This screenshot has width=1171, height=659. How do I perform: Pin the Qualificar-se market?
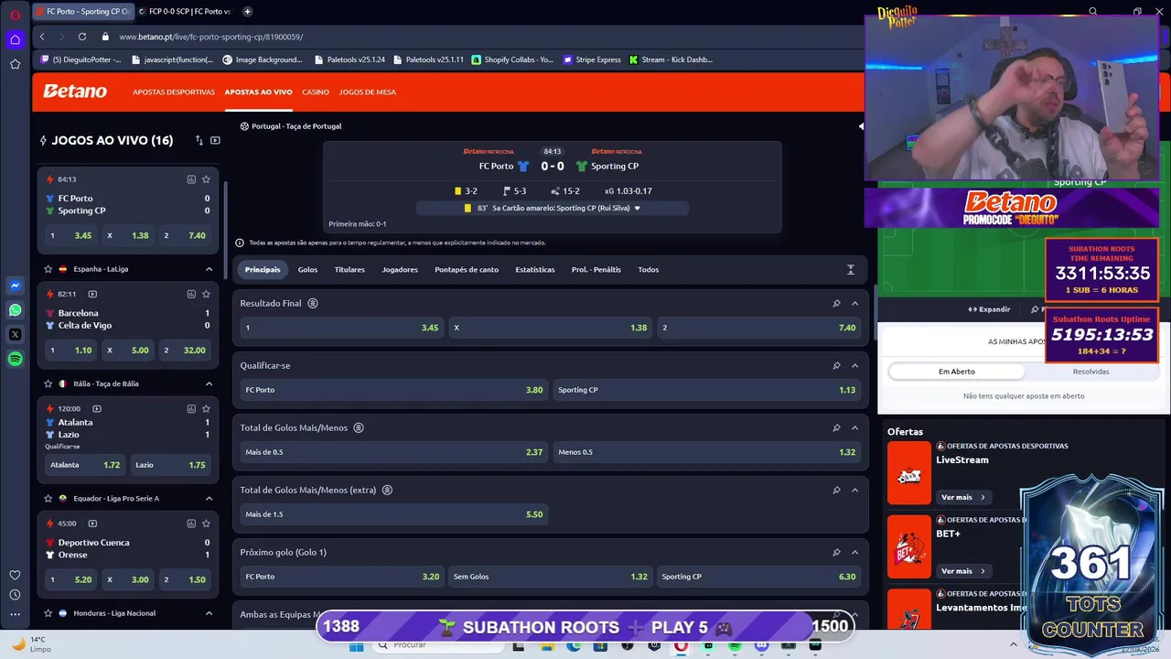(x=836, y=365)
